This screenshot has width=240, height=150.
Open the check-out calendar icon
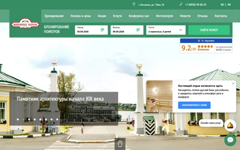(138, 30)
